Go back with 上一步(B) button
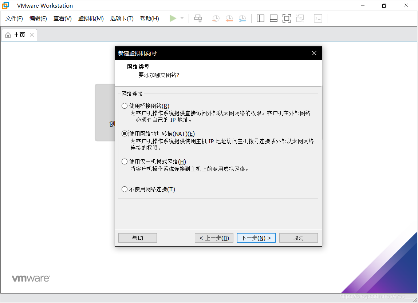This screenshot has width=418, height=303. 214,238
